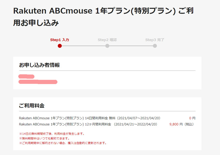
Task: Click the お申し込み者情報 heading
Action: [39, 65]
